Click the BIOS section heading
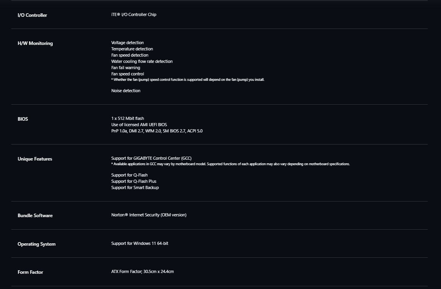Screen dimensions: 441x289 (23, 119)
